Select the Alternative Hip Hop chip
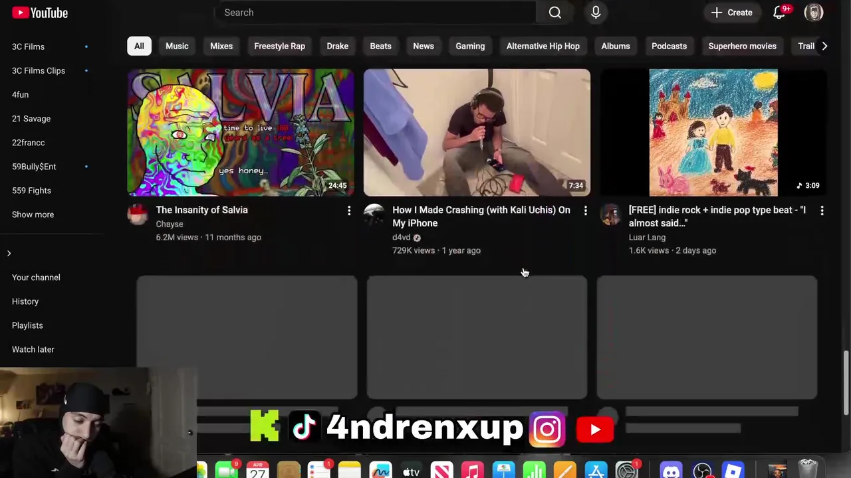Viewport: 851px width, 478px height. click(543, 46)
